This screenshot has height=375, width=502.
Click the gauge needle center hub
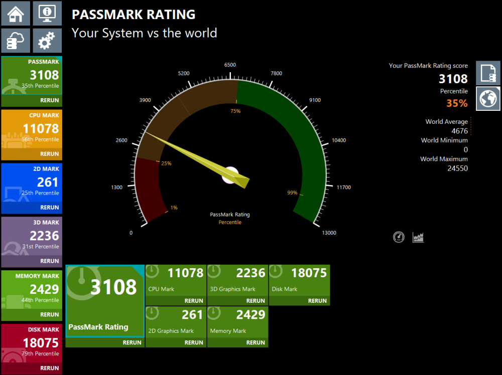click(x=230, y=175)
